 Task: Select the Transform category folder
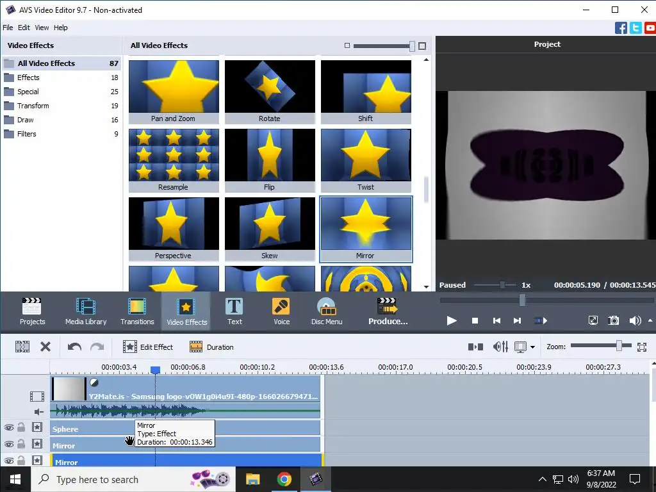click(61, 106)
